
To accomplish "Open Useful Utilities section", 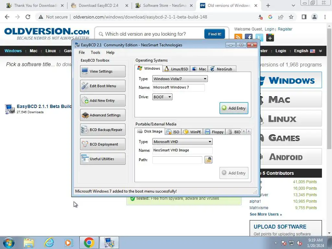I will 103,159.
